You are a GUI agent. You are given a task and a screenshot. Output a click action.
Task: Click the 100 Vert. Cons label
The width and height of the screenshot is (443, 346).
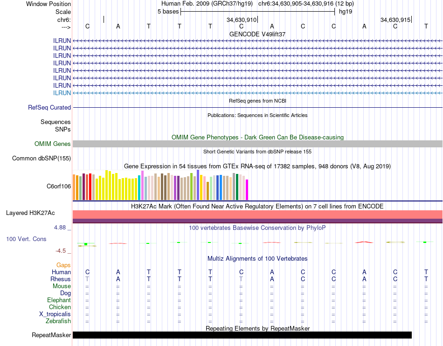tap(26, 239)
